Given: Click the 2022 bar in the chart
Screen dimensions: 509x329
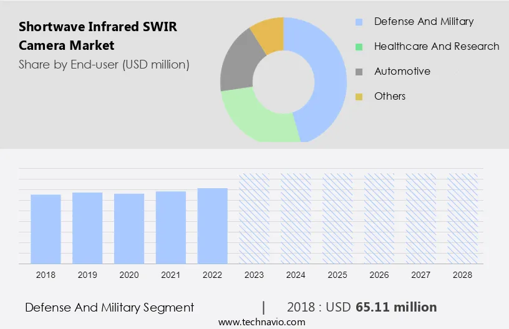Looking at the screenshot, I should (x=213, y=226).
